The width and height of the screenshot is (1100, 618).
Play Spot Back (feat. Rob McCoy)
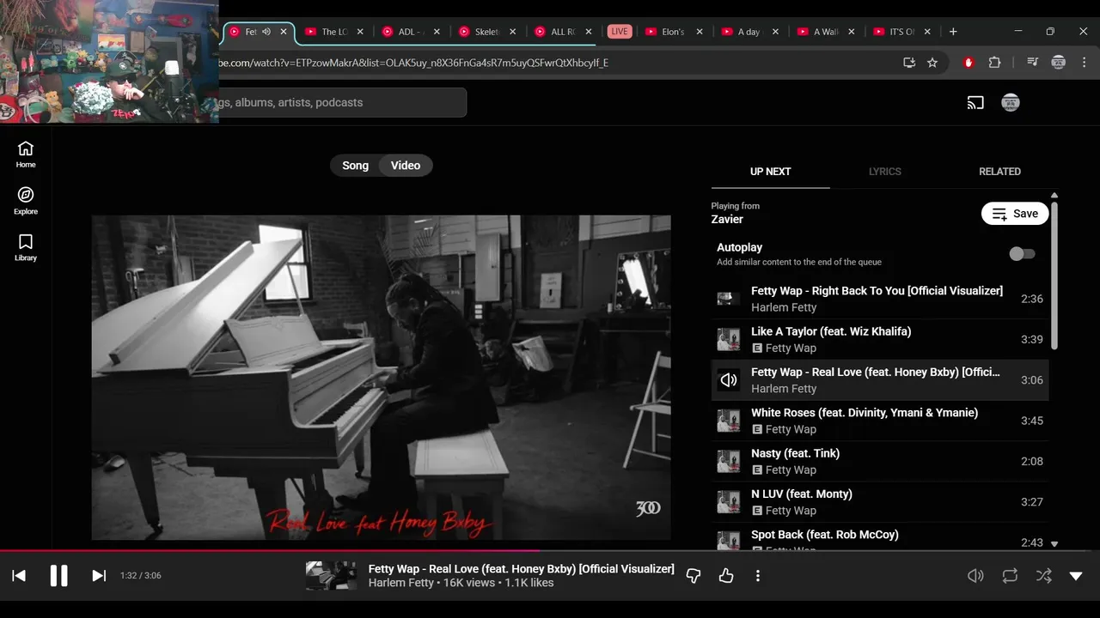pos(880,538)
